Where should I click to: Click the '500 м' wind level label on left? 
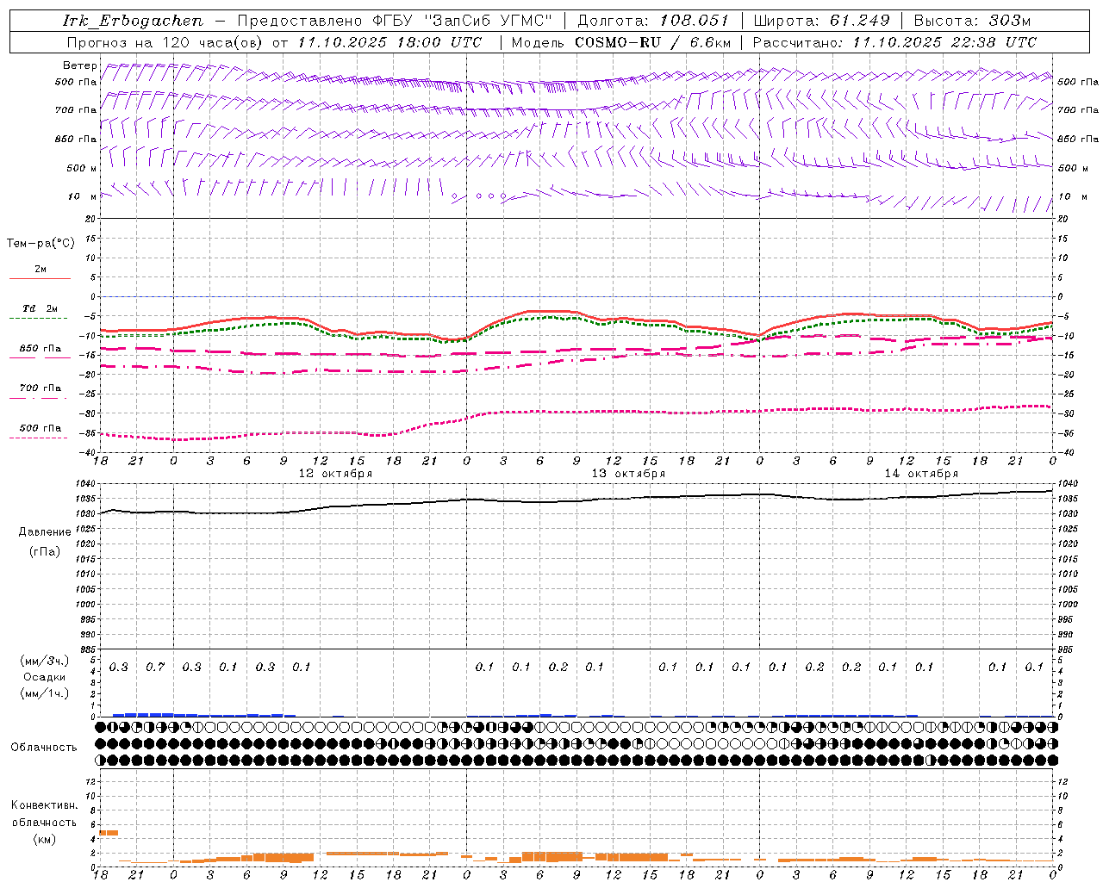82,168
